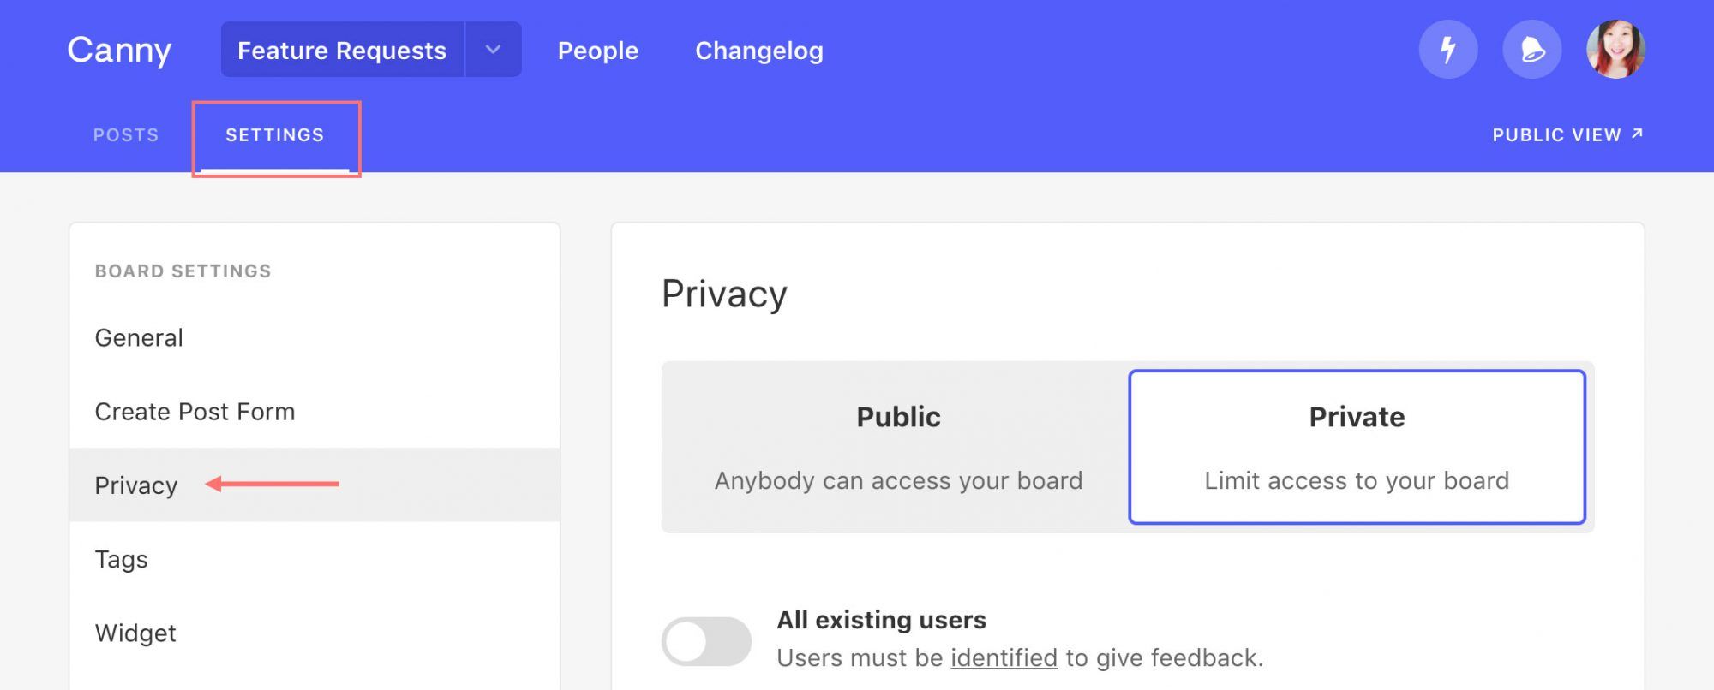Open General board settings
1714x690 pixels.
[x=315, y=337]
